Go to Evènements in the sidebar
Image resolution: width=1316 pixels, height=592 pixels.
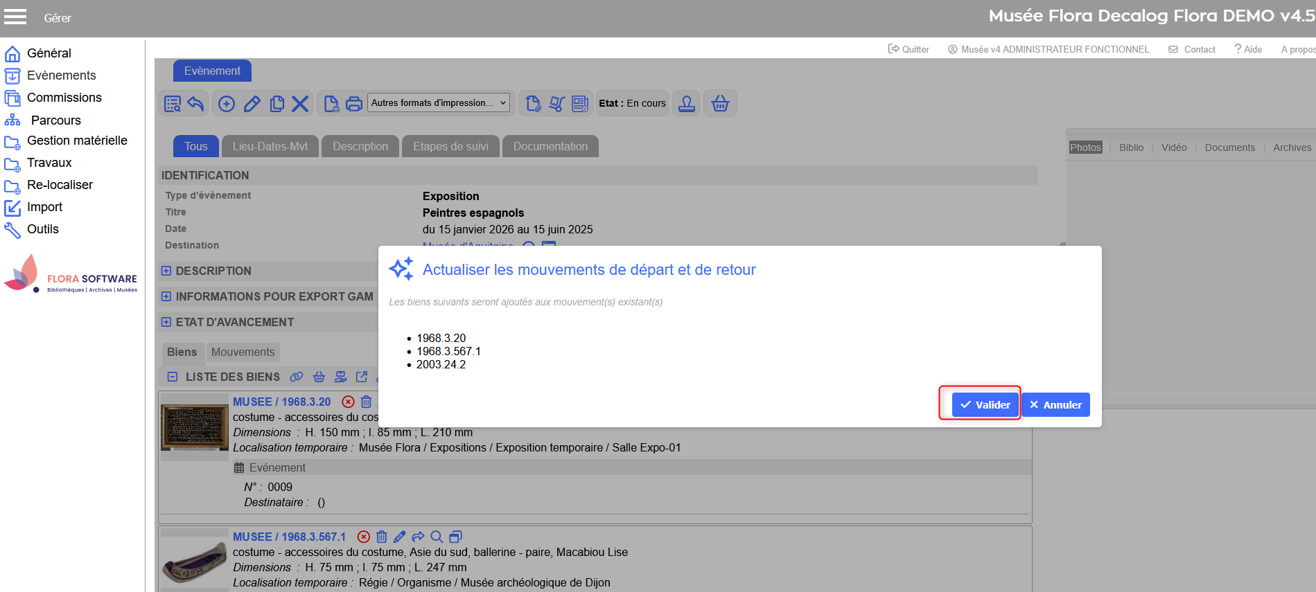[x=51, y=75]
